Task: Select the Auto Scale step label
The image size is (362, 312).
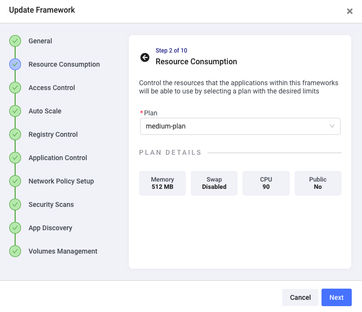Action: pyautogui.click(x=45, y=111)
